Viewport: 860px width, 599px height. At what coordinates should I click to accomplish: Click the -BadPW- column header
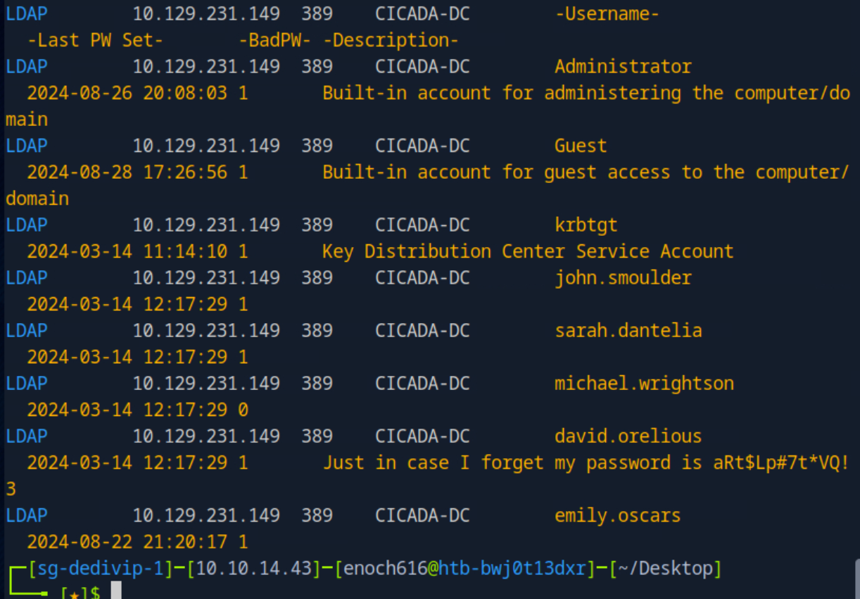click(x=274, y=41)
